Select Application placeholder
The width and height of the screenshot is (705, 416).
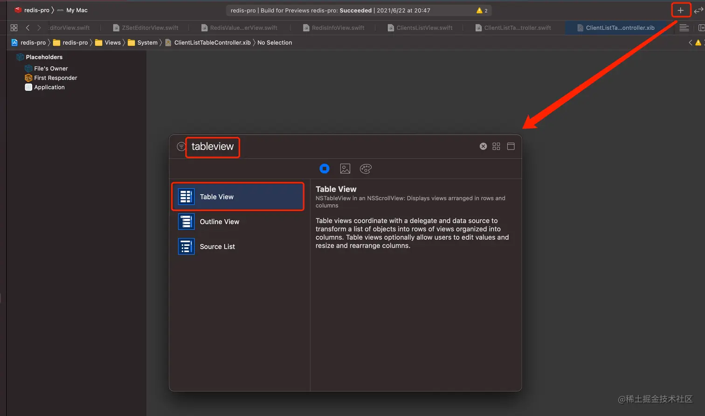(45, 87)
